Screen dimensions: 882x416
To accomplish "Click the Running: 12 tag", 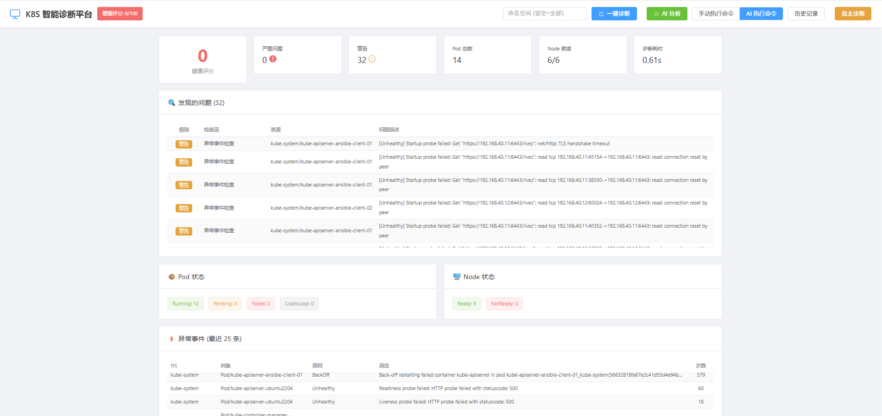I will click(185, 304).
